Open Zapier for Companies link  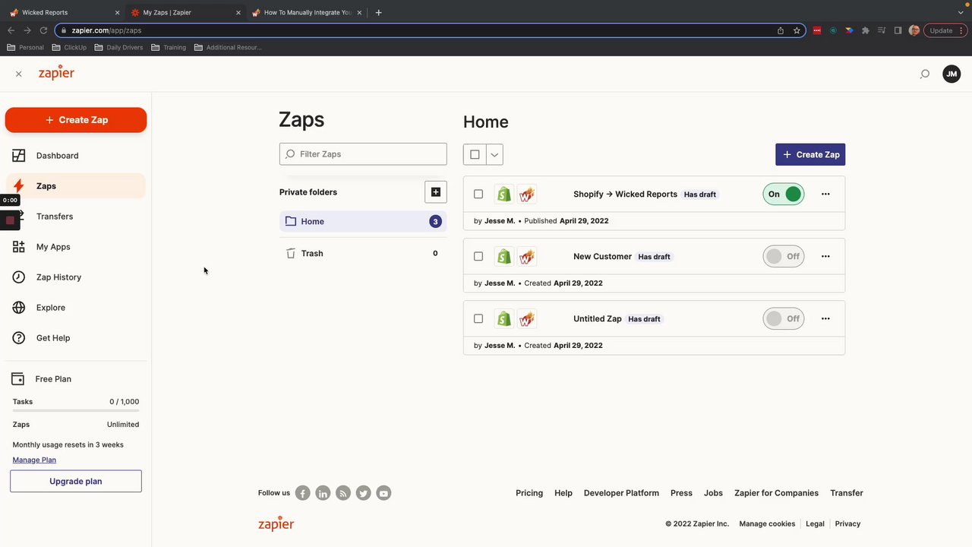(x=776, y=493)
